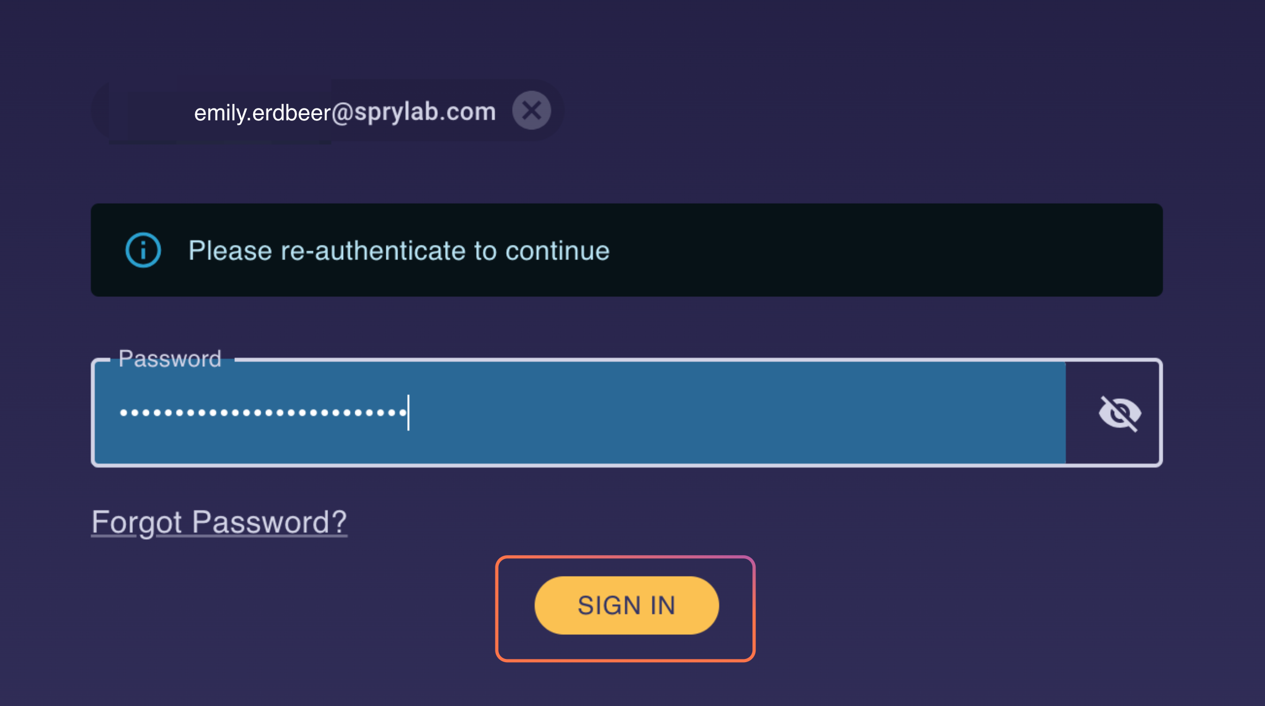Click the floating Password field label
This screenshot has height=706, width=1265.
coord(170,359)
